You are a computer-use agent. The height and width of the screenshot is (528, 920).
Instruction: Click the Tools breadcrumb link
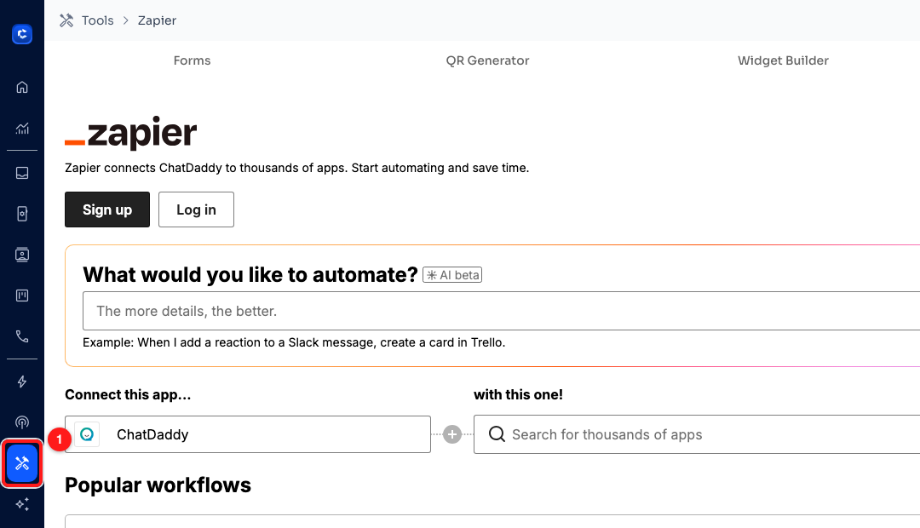pos(97,20)
